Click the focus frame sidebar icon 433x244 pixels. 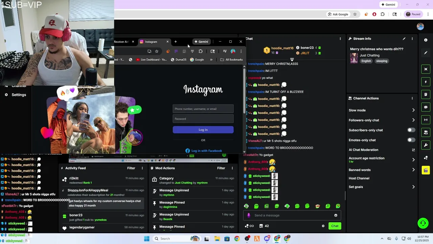coord(426,69)
